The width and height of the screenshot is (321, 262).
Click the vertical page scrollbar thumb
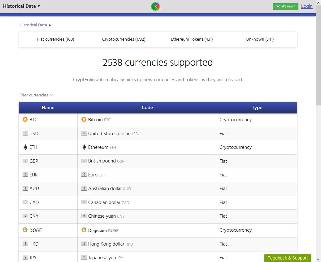pos(318,56)
